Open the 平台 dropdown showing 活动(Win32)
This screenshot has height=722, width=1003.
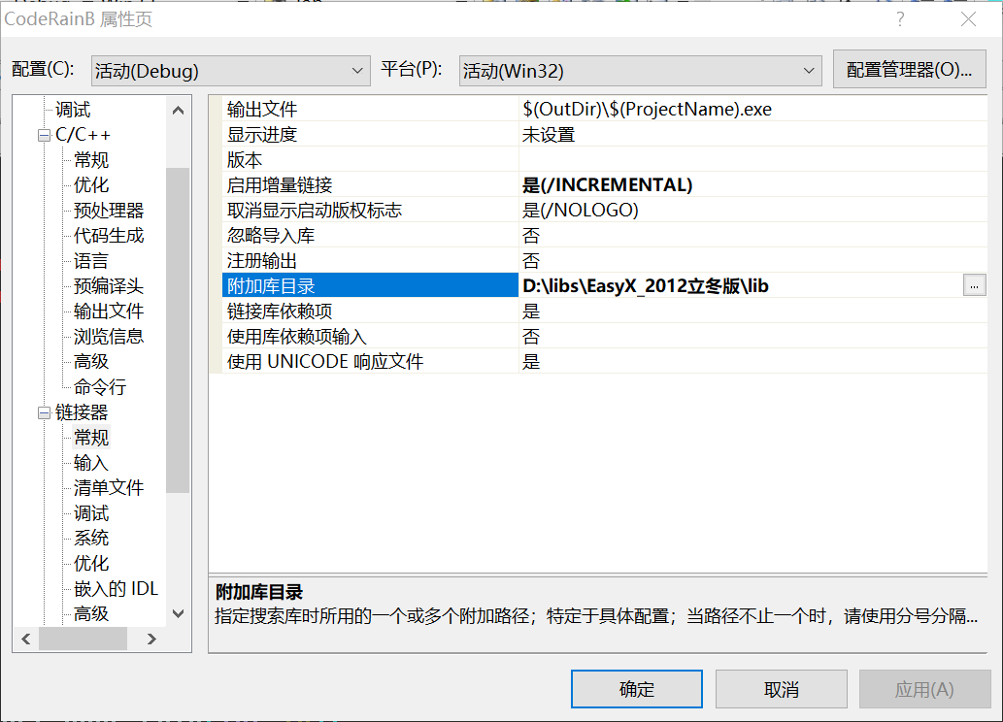[640, 71]
